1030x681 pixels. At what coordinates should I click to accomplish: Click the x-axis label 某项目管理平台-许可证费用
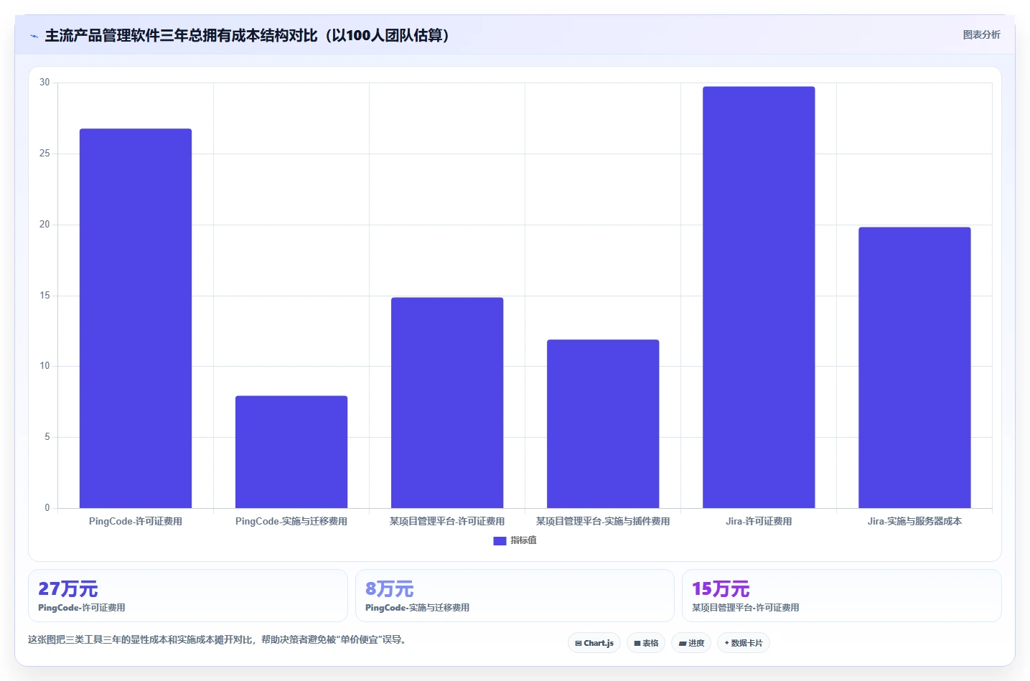coord(447,522)
